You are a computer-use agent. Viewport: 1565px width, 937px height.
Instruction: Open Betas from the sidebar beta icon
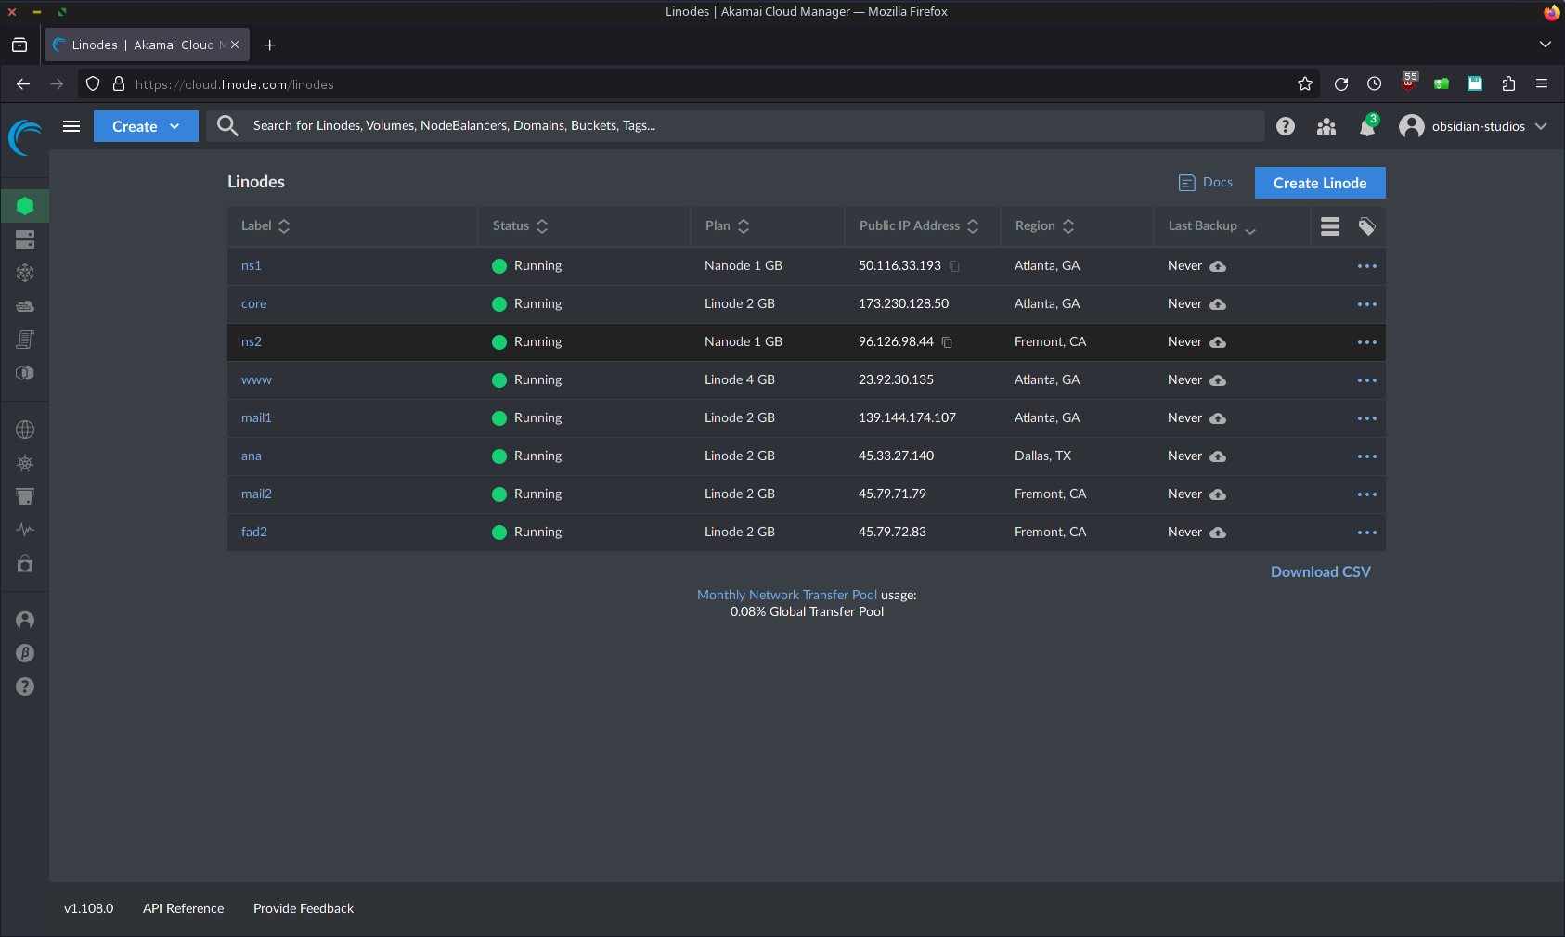25,653
